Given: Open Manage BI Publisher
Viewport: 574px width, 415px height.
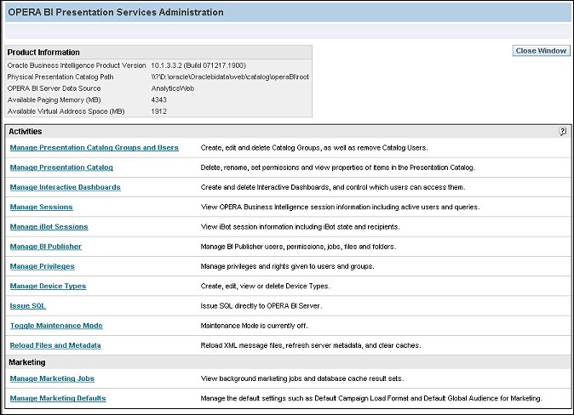Looking at the screenshot, I should pyautogui.click(x=46, y=247).
